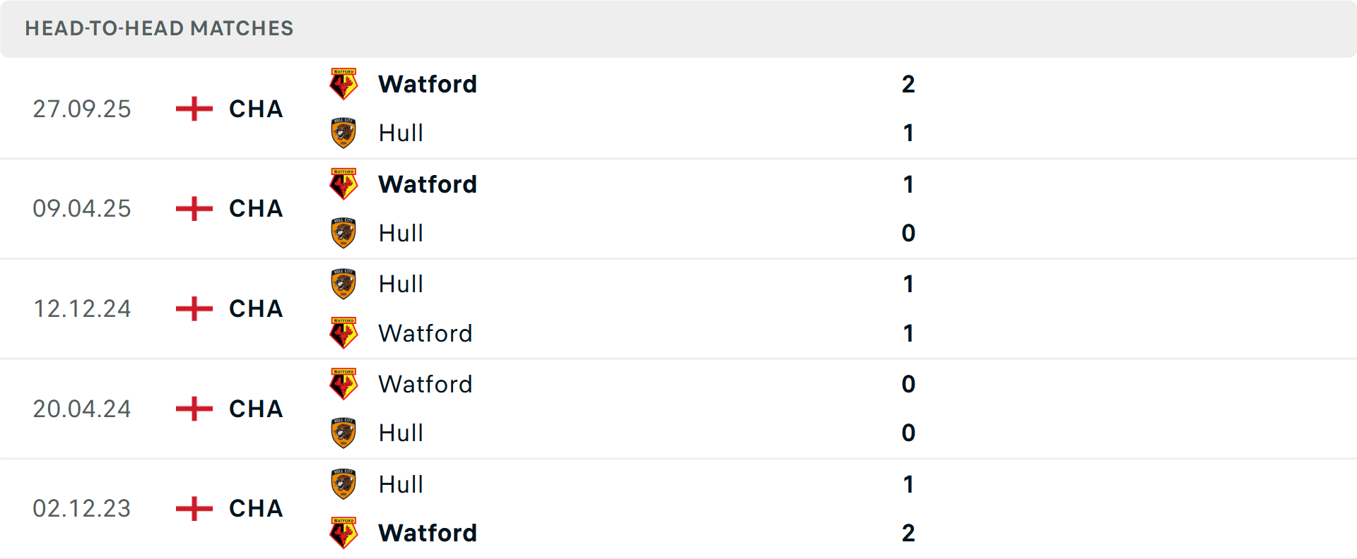Click England flag beside 20.04.24 date
The height and width of the screenshot is (559, 1357).
tap(194, 409)
